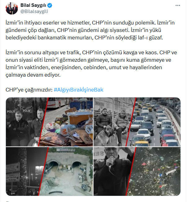Viewport: 187px width, 202px height.
Task: Click the police officers black-and-white image
Action: (x=25, y=122)
